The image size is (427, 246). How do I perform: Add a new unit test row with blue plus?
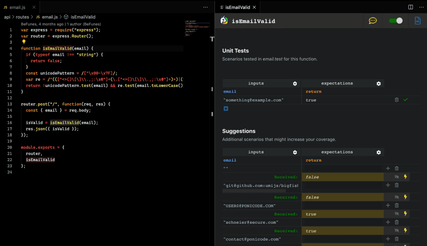[226, 109]
